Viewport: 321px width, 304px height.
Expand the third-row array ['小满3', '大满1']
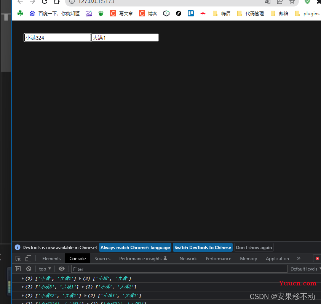tap(86, 296)
